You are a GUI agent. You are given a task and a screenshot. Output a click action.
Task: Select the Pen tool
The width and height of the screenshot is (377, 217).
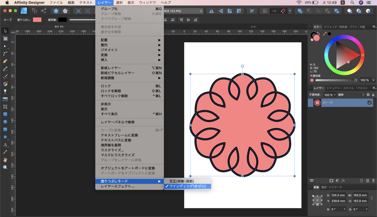point(5,61)
